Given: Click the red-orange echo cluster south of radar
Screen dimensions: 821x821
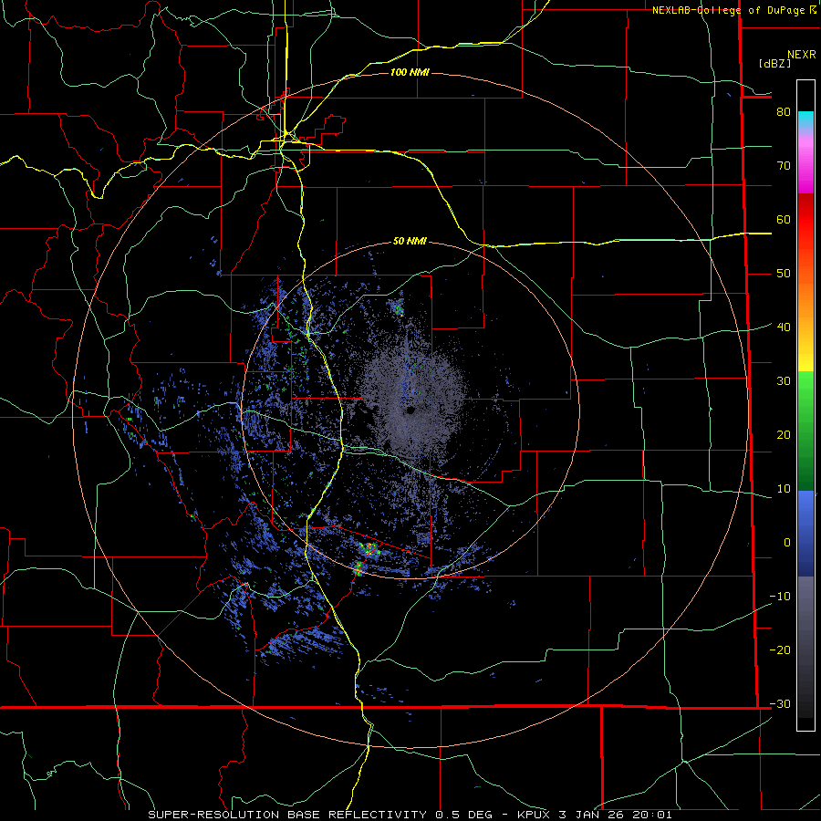Looking at the screenshot, I should click(370, 549).
